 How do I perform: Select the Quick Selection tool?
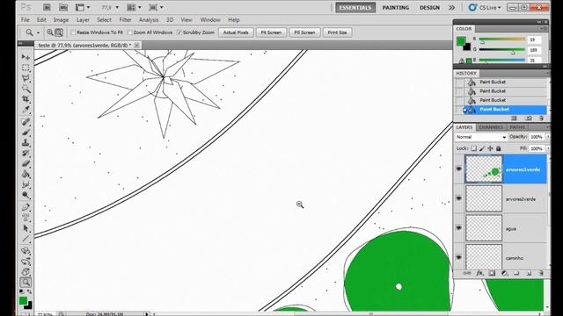26,88
